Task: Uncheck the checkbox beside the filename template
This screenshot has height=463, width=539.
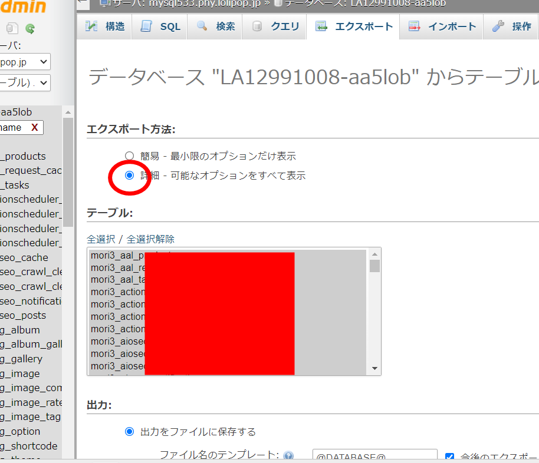Action: point(449,456)
